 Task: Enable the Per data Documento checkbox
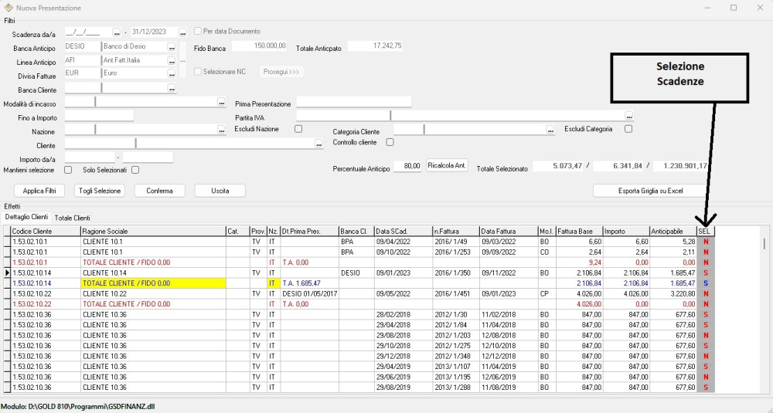[x=198, y=32]
